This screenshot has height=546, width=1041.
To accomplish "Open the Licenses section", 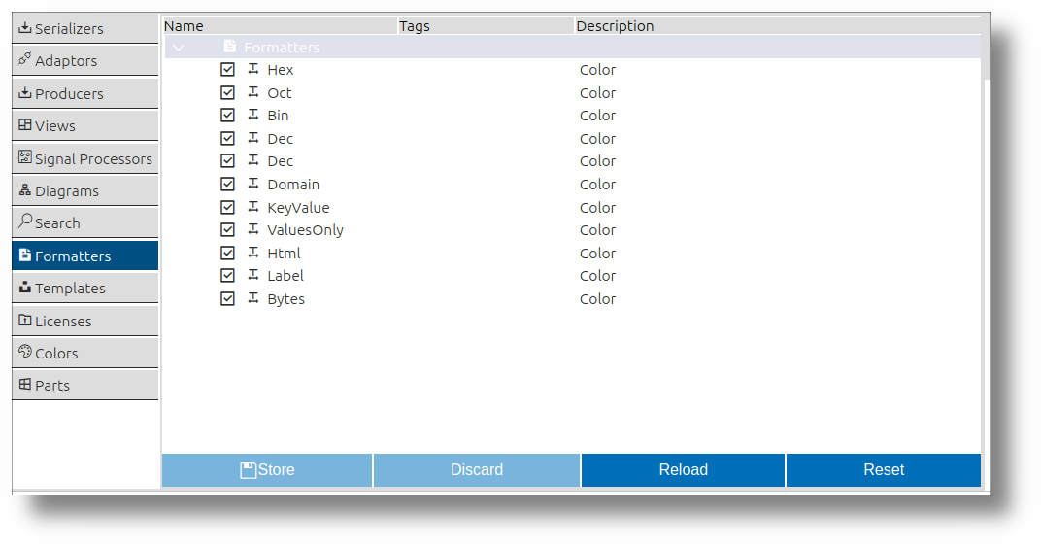I will click(85, 321).
